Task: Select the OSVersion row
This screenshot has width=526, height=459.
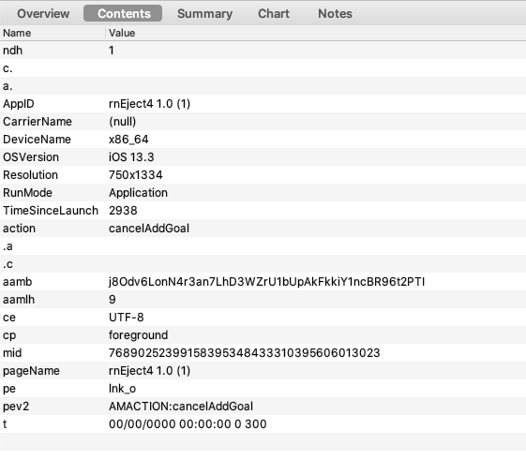Action: (263, 157)
